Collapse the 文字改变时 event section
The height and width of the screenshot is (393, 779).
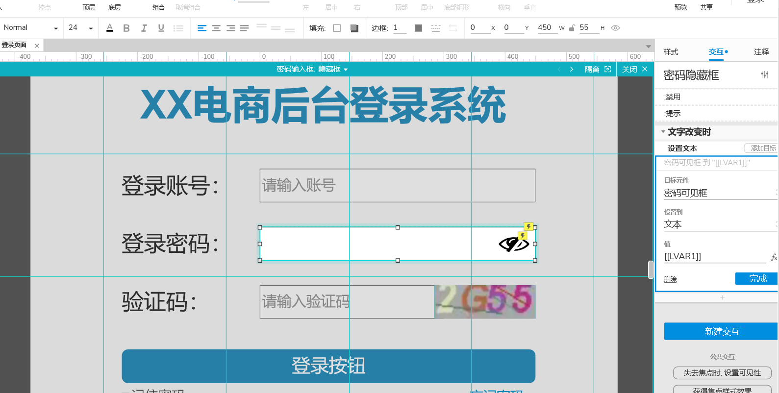[x=663, y=132]
